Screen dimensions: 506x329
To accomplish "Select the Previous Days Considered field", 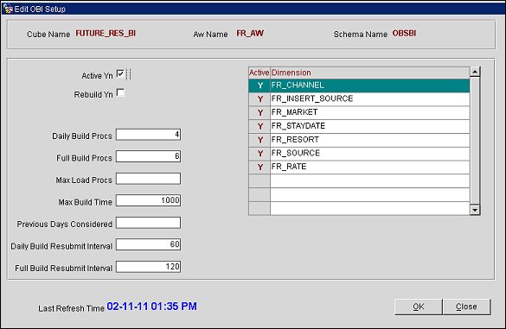I will pos(148,223).
